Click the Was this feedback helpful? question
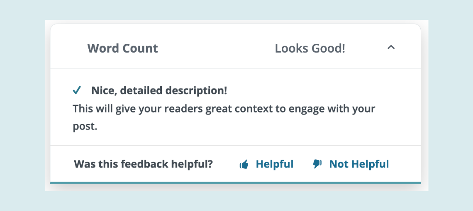473x211 pixels. [143, 164]
